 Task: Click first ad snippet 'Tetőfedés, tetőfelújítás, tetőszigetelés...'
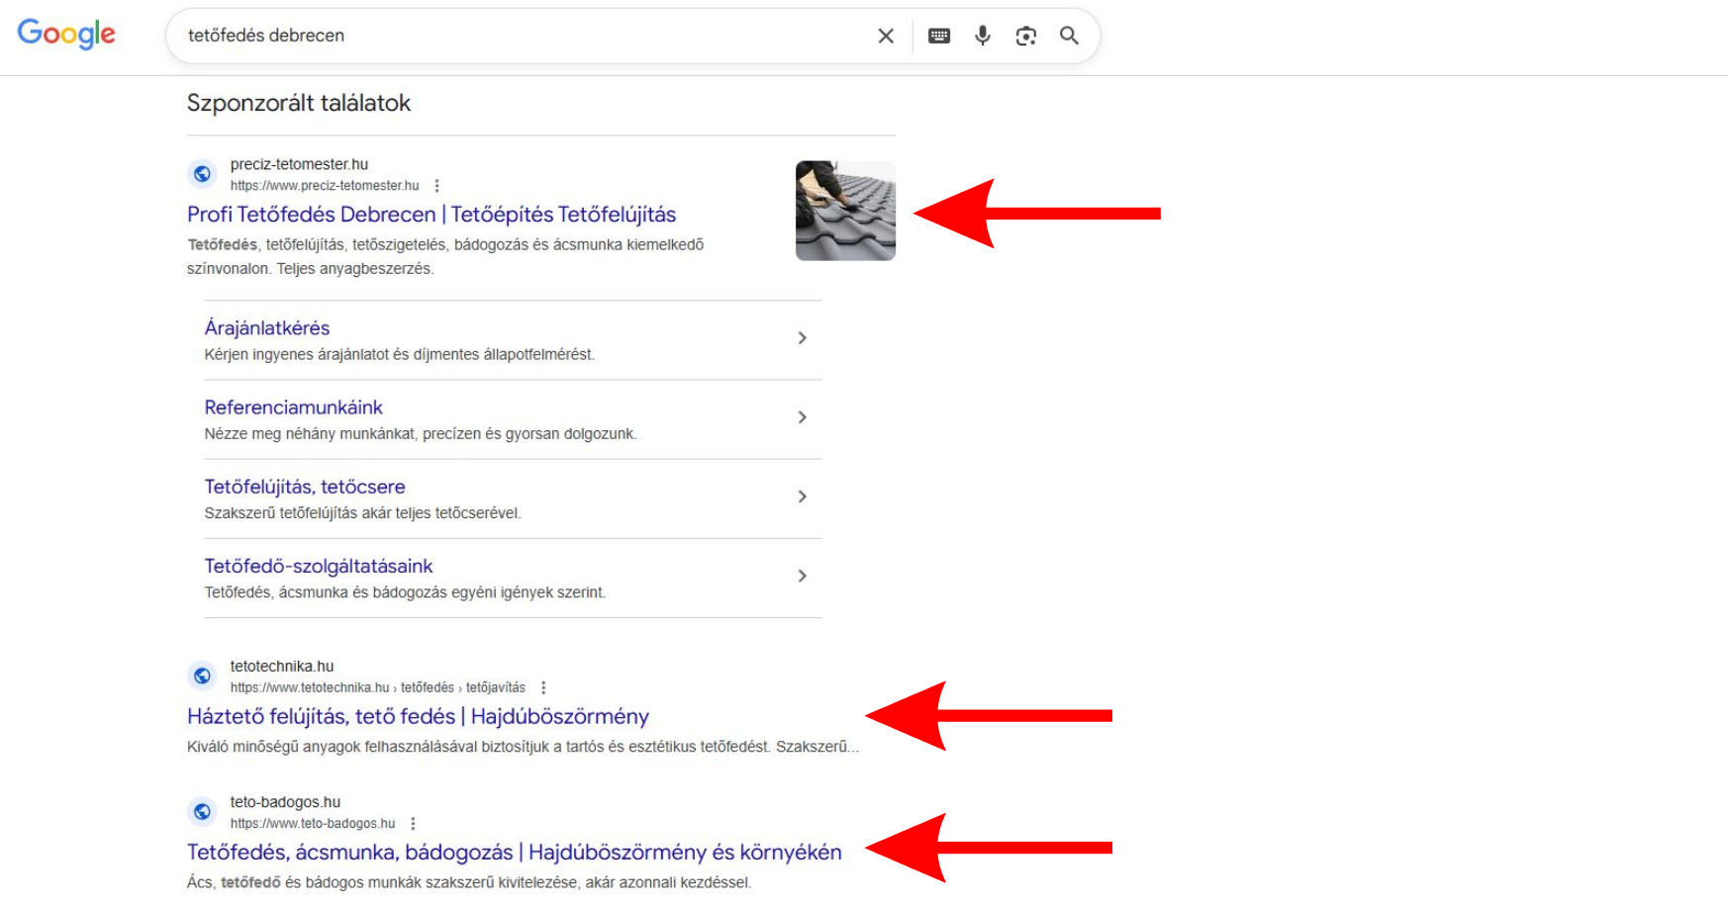click(445, 256)
